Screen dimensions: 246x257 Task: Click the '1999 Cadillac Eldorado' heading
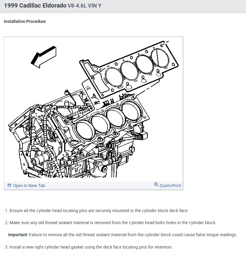pos(35,5)
